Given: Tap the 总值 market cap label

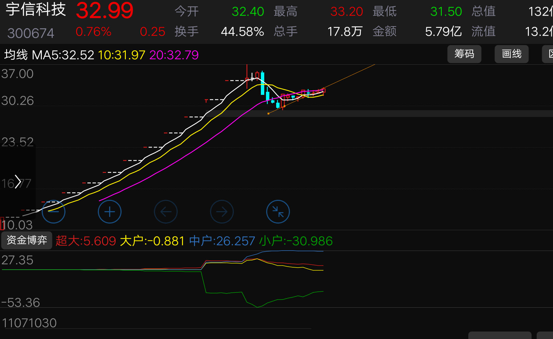Looking at the screenshot, I should (x=484, y=12).
